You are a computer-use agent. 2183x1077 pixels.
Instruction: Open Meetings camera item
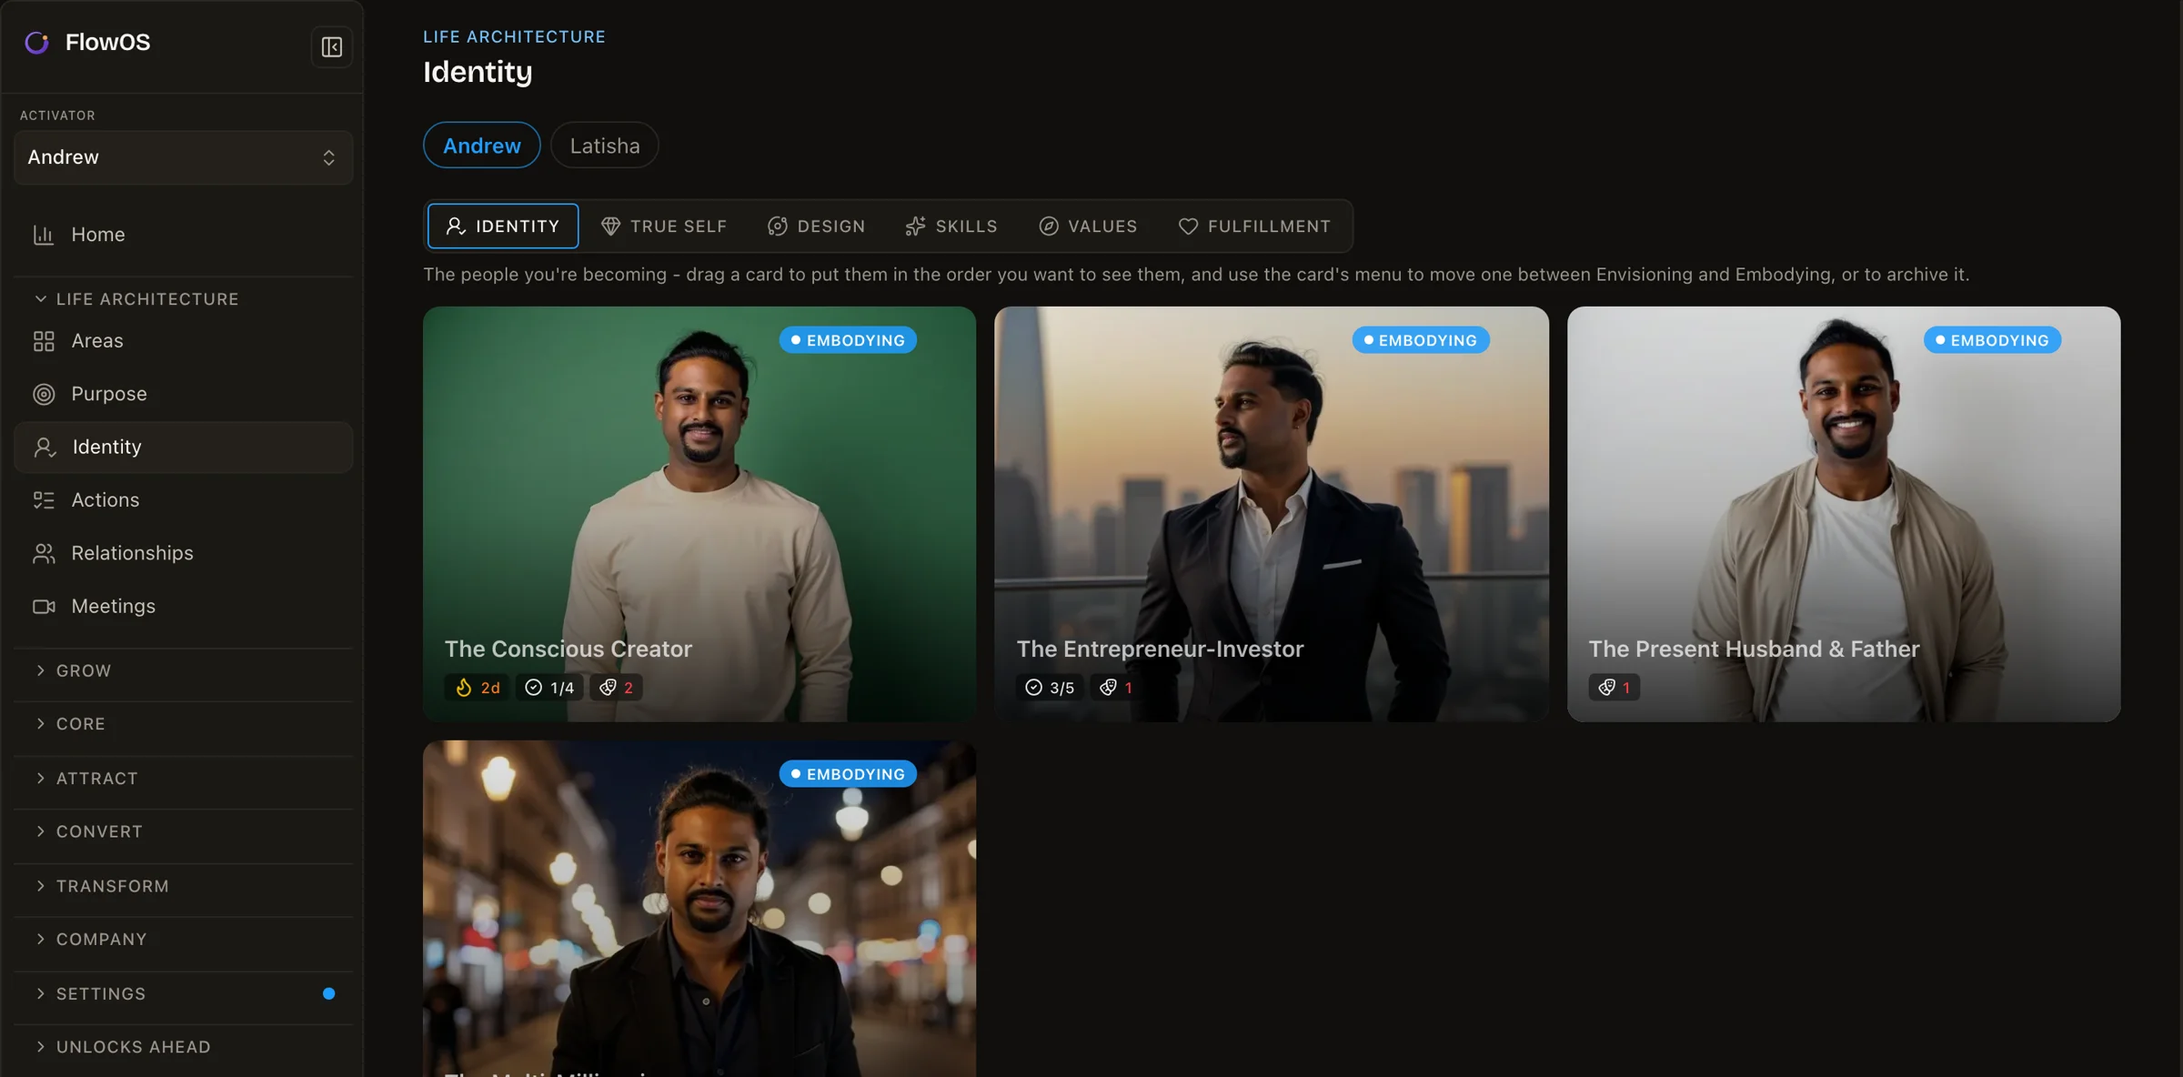pyautogui.click(x=183, y=606)
